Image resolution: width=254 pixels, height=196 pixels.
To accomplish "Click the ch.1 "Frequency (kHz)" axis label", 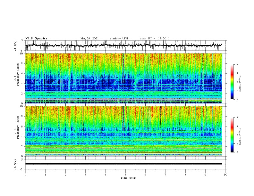I will [x=18, y=75].
